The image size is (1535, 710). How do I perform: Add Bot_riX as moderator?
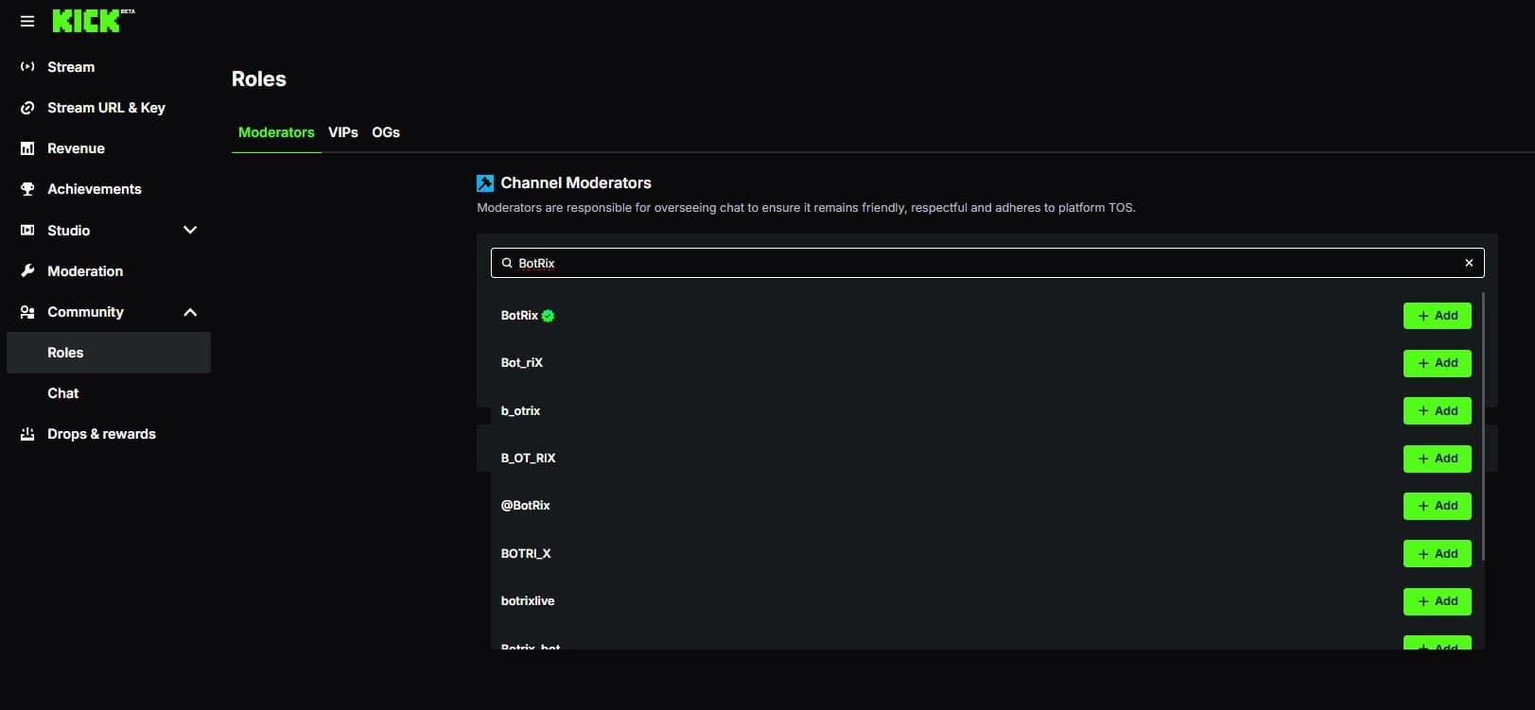click(x=1437, y=363)
